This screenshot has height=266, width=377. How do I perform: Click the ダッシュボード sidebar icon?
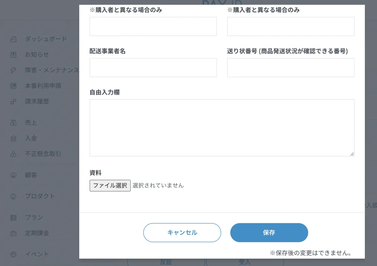pyautogui.click(x=13, y=39)
